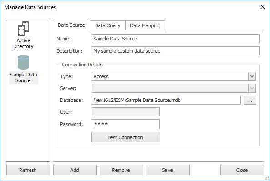Open the Type dropdown arrow

(252, 76)
